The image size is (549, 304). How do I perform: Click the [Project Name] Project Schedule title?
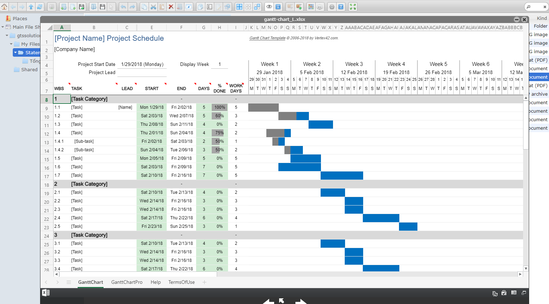[109, 38]
